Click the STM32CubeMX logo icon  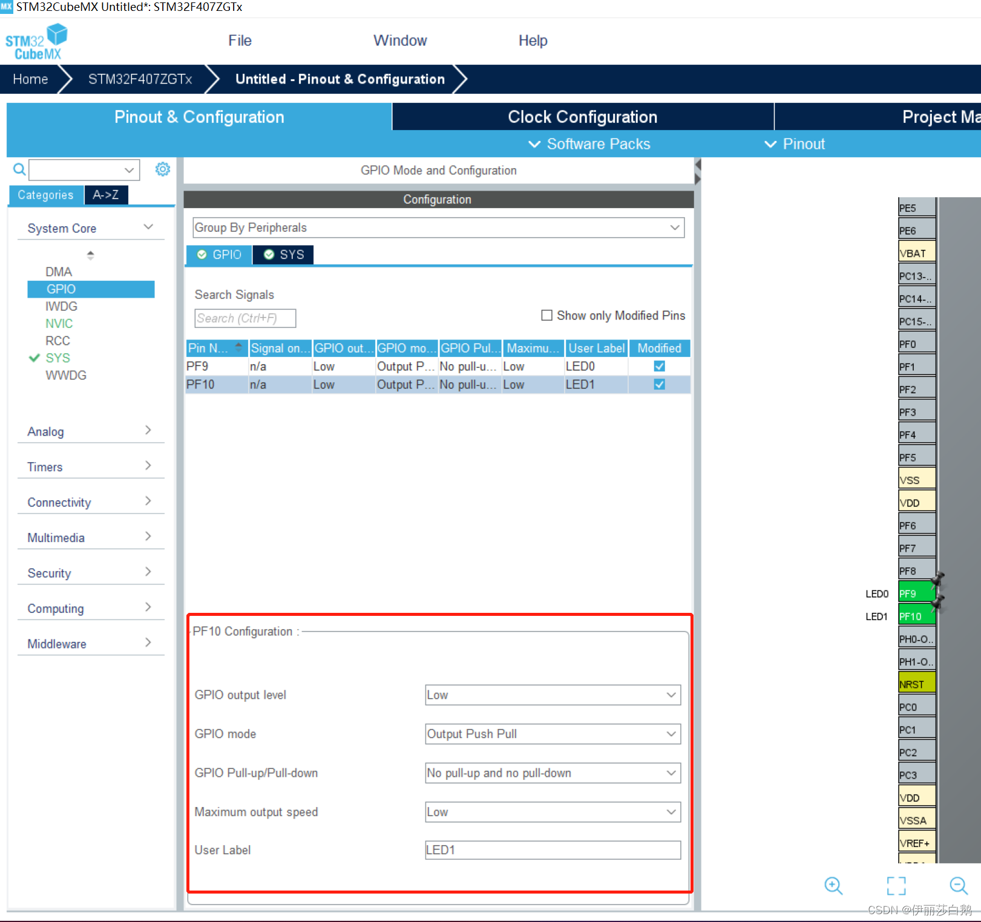click(36, 42)
